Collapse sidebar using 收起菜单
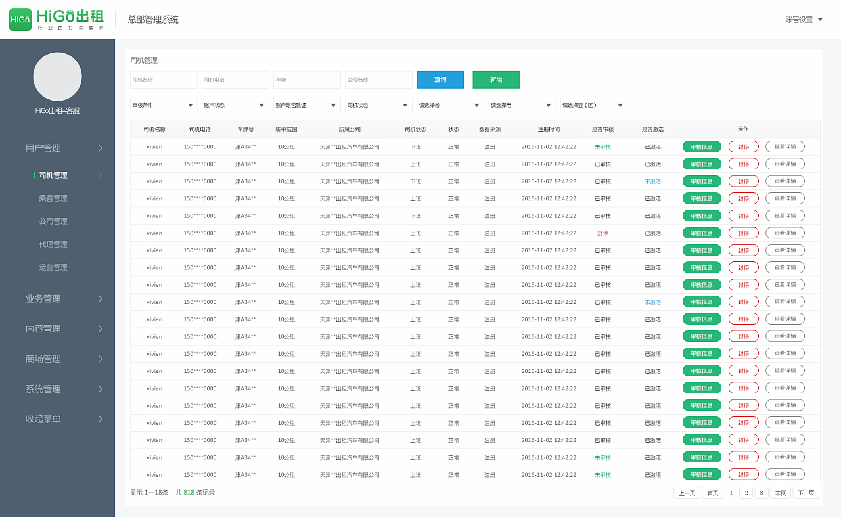841x517 pixels. point(64,419)
